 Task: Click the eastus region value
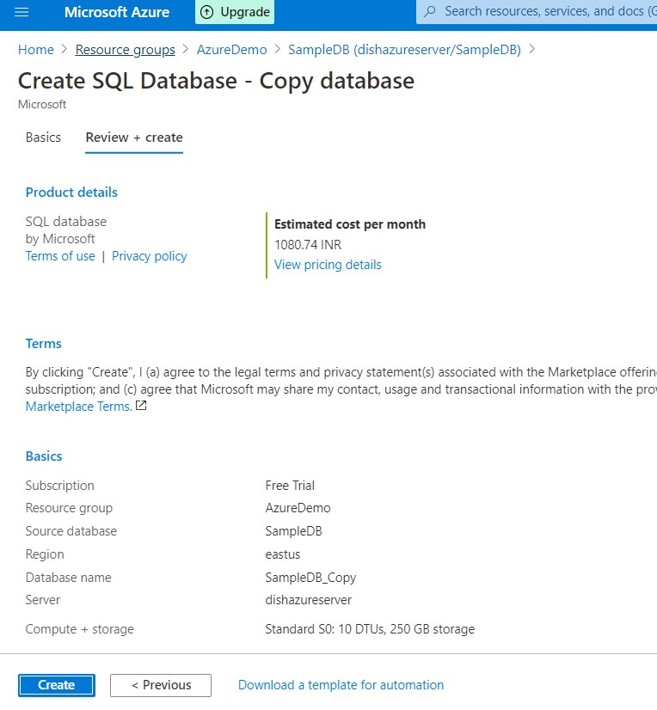[283, 554]
